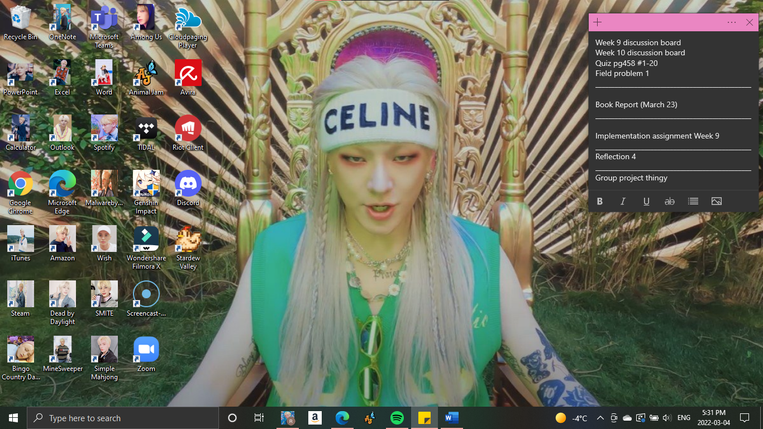763x429 pixels.
Task: Toggle bullet list in the sticky note
Action: [693, 201]
